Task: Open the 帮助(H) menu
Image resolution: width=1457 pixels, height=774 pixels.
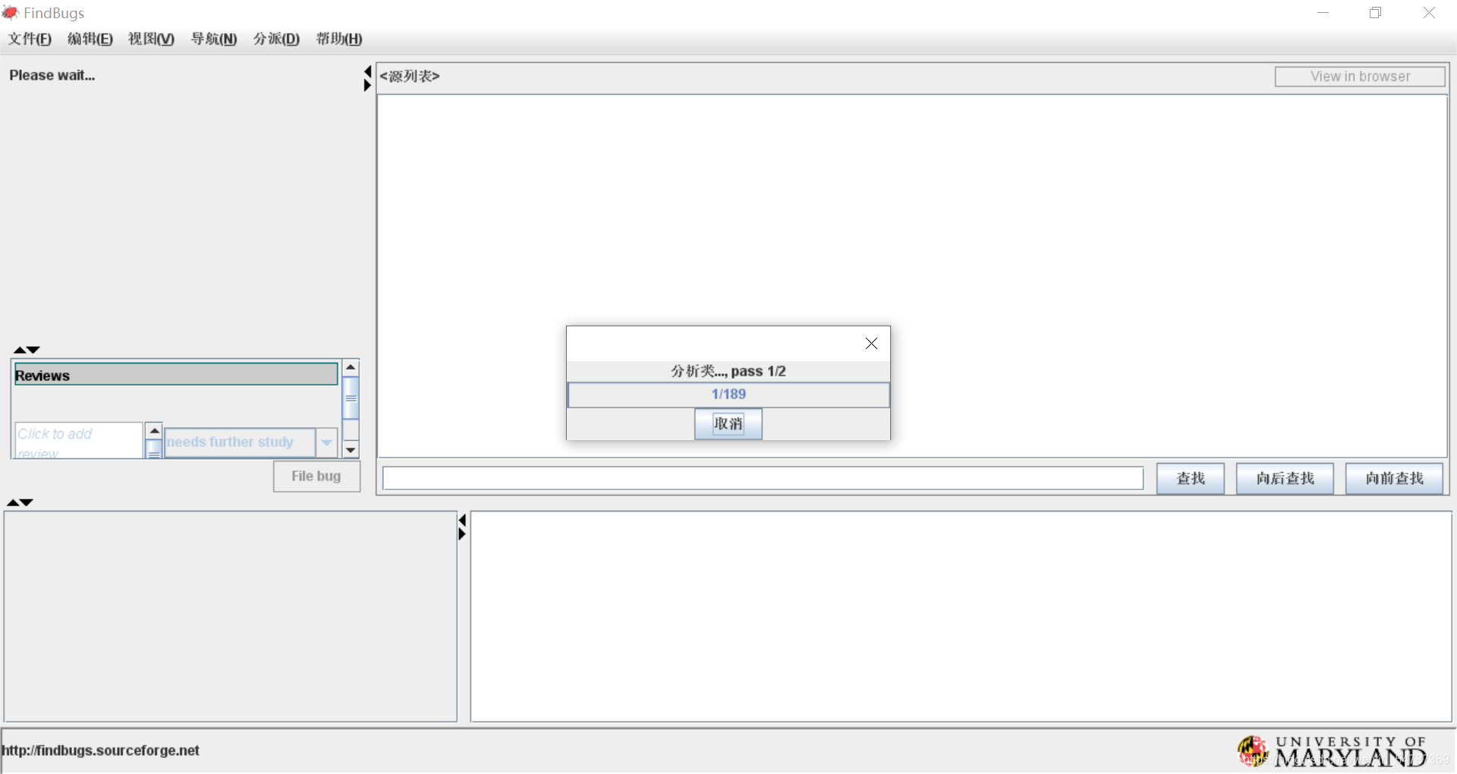Action: pyautogui.click(x=338, y=39)
